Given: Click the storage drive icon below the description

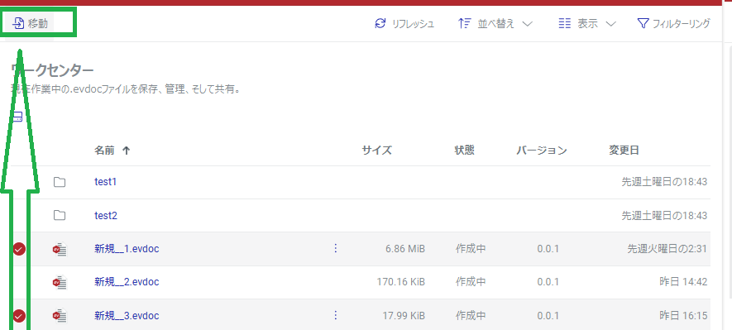Looking at the screenshot, I should pos(17,117).
